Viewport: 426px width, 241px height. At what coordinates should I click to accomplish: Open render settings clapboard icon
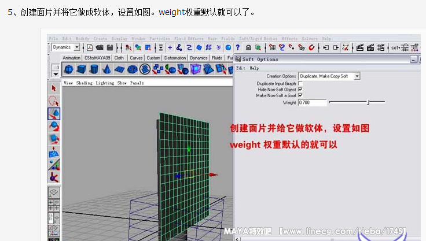(x=381, y=48)
